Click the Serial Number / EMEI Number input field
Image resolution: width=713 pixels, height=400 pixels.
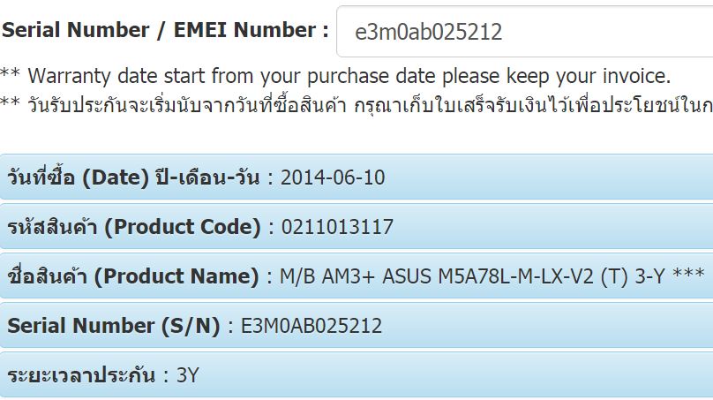[x=524, y=33]
